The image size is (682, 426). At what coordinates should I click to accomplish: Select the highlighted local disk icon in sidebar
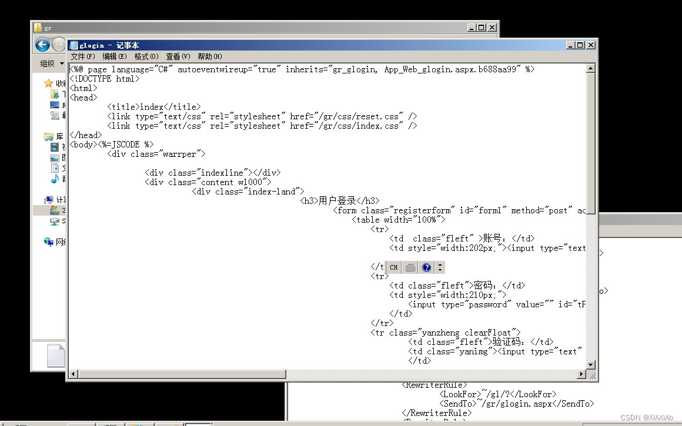click(x=55, y=210)
